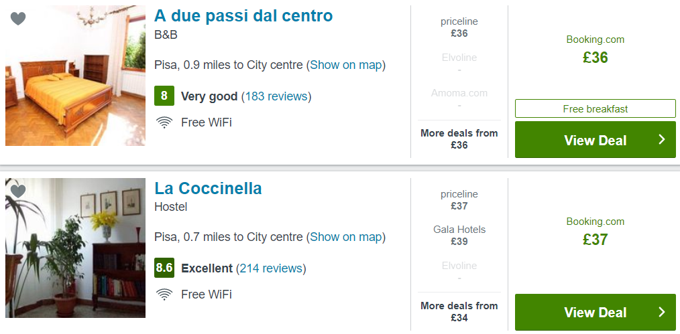
Task: Select the Gala Hotels £39 deal
Action: click(459, 236)
